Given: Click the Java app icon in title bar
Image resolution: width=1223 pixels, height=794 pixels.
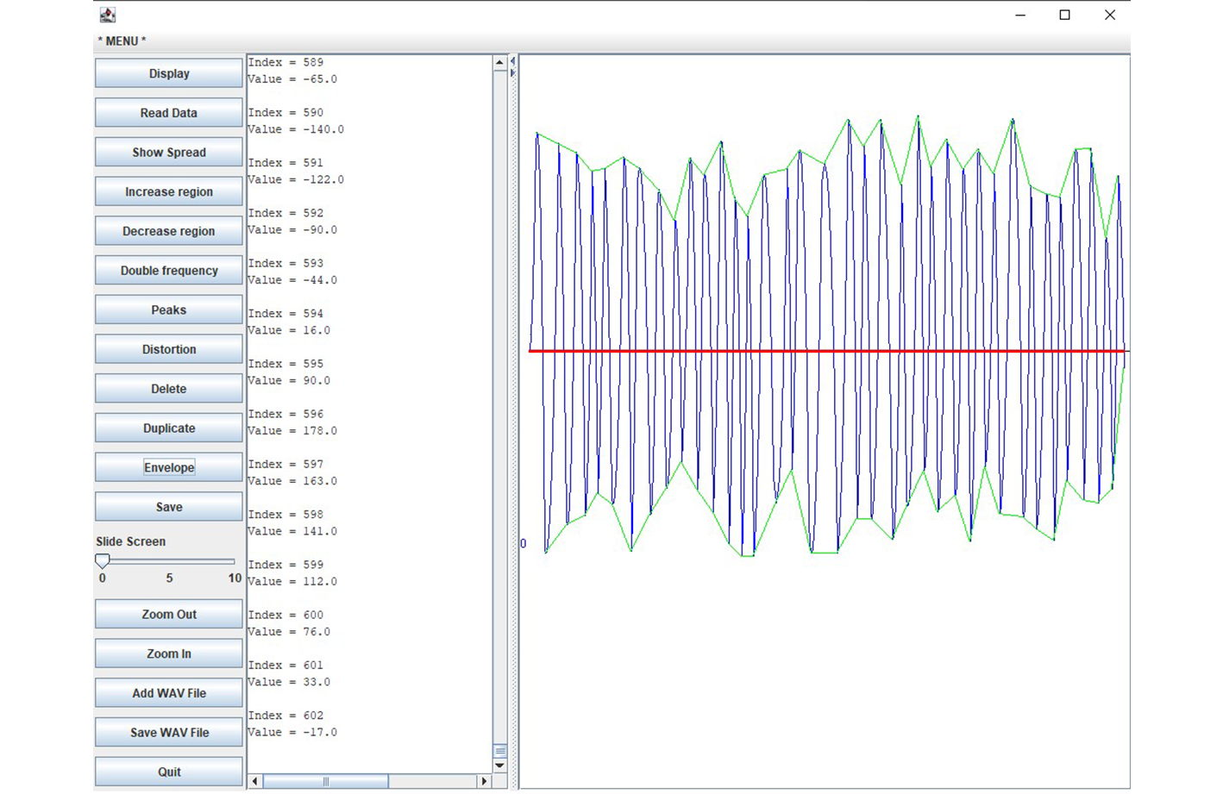Looking at the screenshot, I should (x=108, y=15).
